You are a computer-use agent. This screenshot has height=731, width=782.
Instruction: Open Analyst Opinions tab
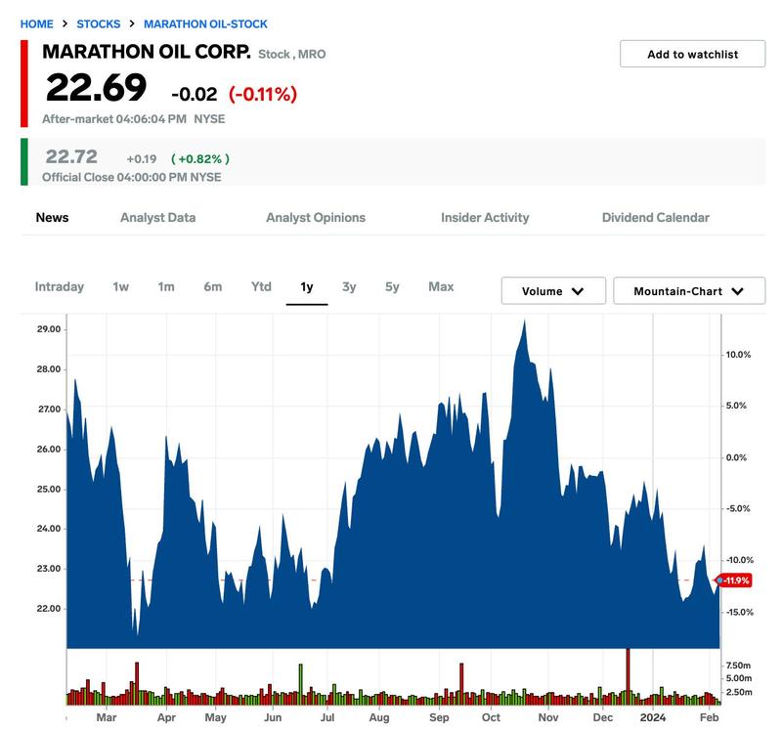(x=315, y=217)
